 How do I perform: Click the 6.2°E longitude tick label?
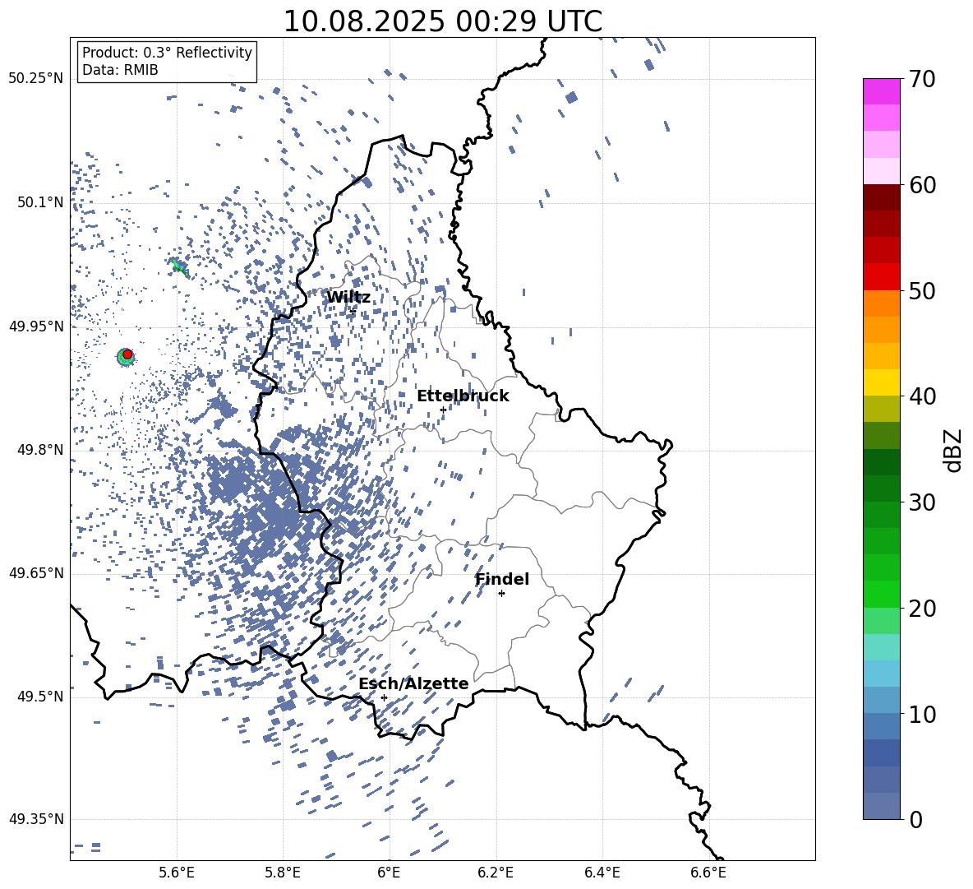click(496, 873)
